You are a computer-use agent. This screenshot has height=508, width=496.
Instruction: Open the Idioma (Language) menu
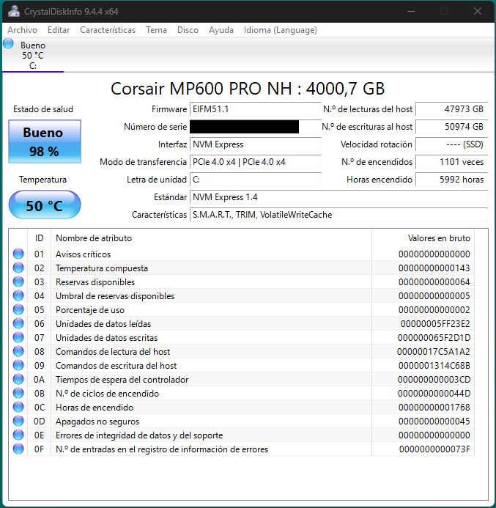[x=281, y=30]
